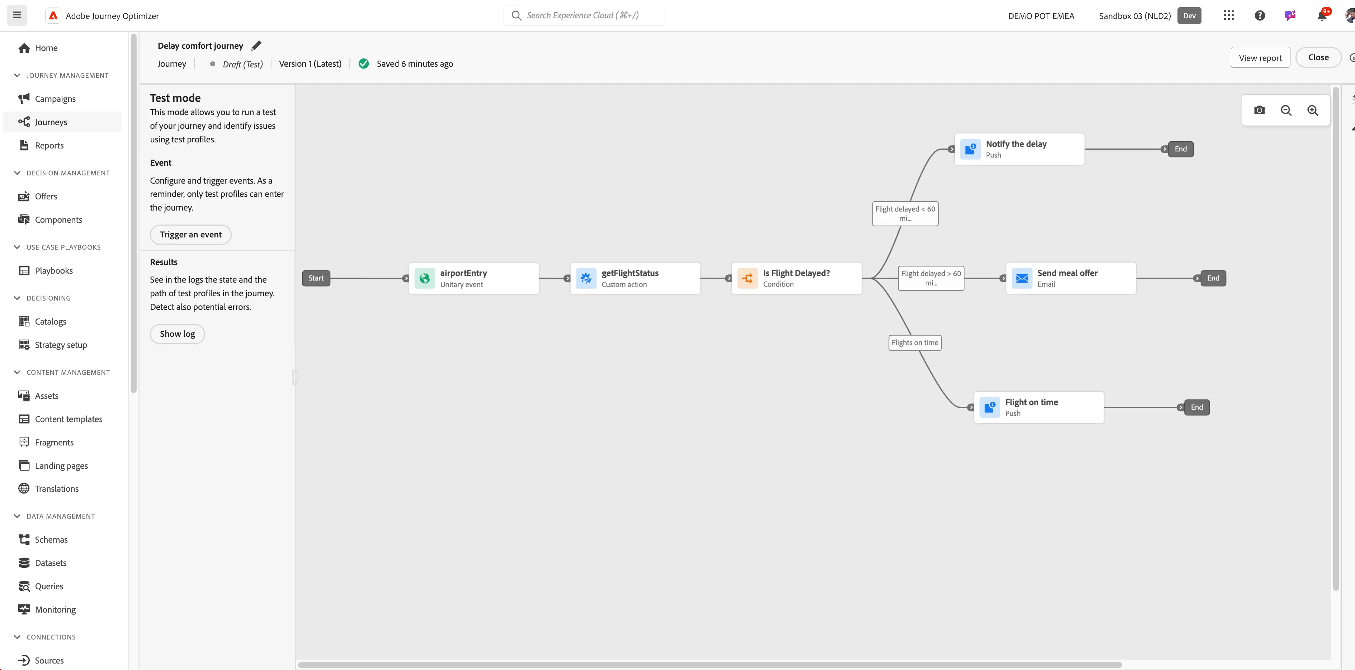Viewport: 1355px width, 670px height.
Task: Open the help question mark menu
Action: click(1260, 15)
